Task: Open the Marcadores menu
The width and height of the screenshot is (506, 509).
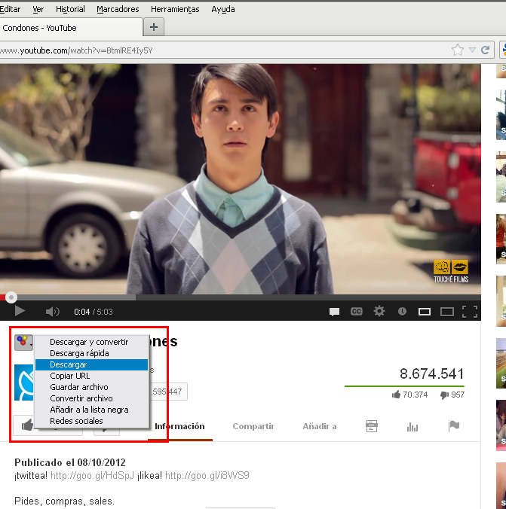Action: (118, 9)
